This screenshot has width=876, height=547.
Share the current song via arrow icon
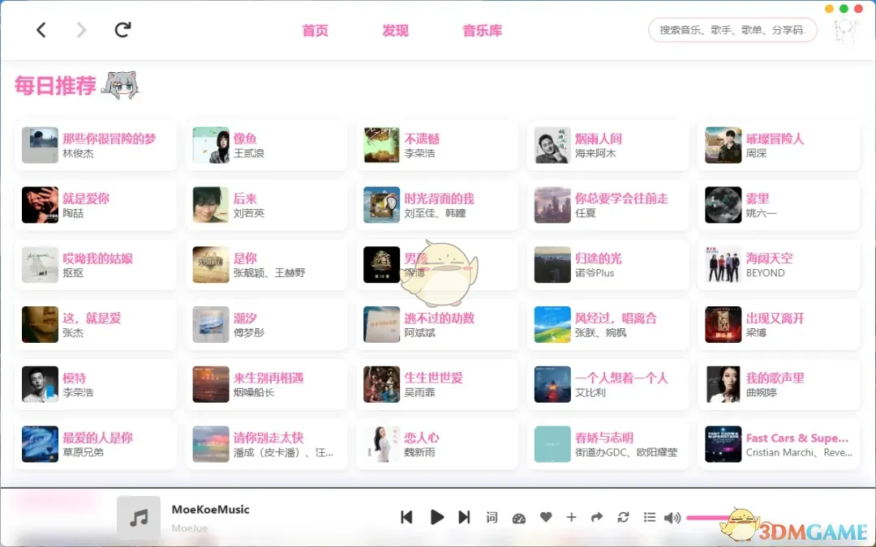[597, 517]
